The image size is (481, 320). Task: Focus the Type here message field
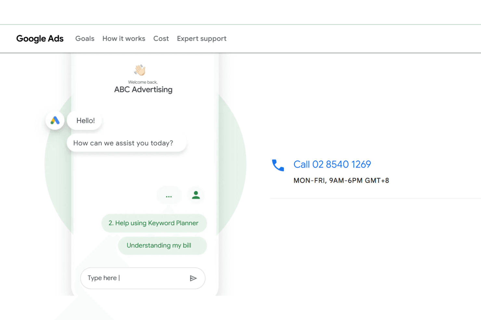coord(143,278)
